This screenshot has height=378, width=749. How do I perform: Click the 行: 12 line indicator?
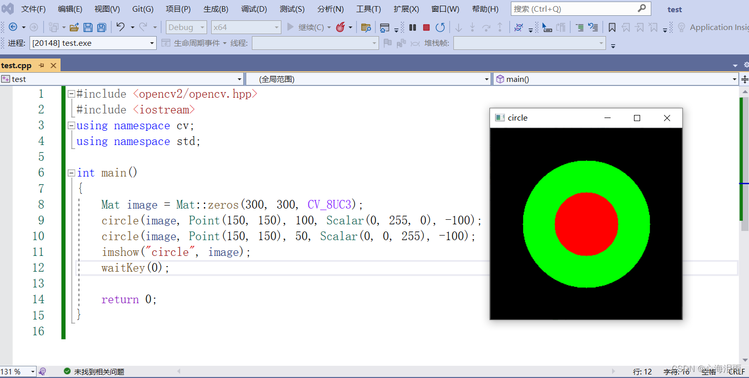pos(642,372)
